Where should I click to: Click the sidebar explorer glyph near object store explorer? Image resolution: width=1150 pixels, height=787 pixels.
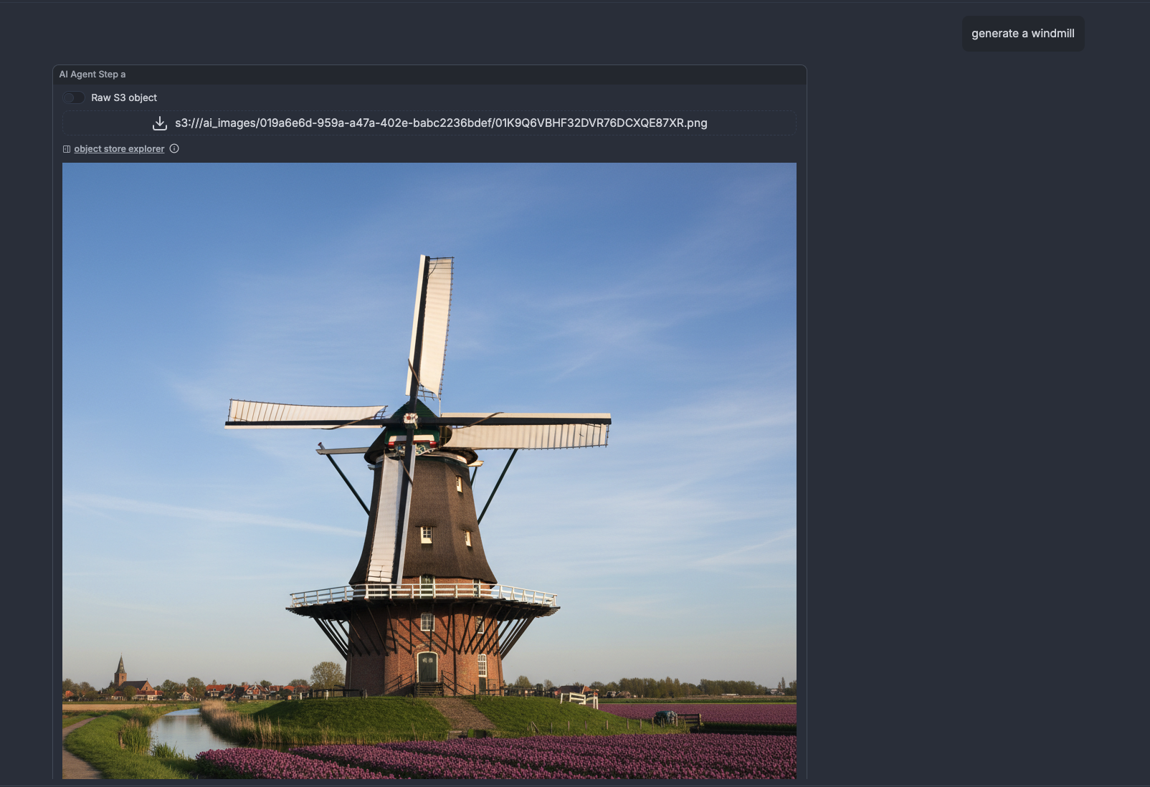click(x=65, y=148)
